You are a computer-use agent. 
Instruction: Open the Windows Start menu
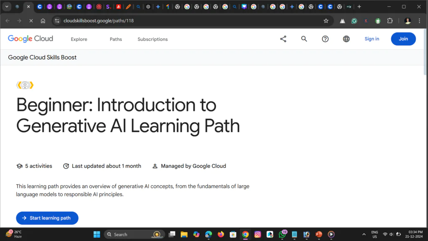point(97,234)
